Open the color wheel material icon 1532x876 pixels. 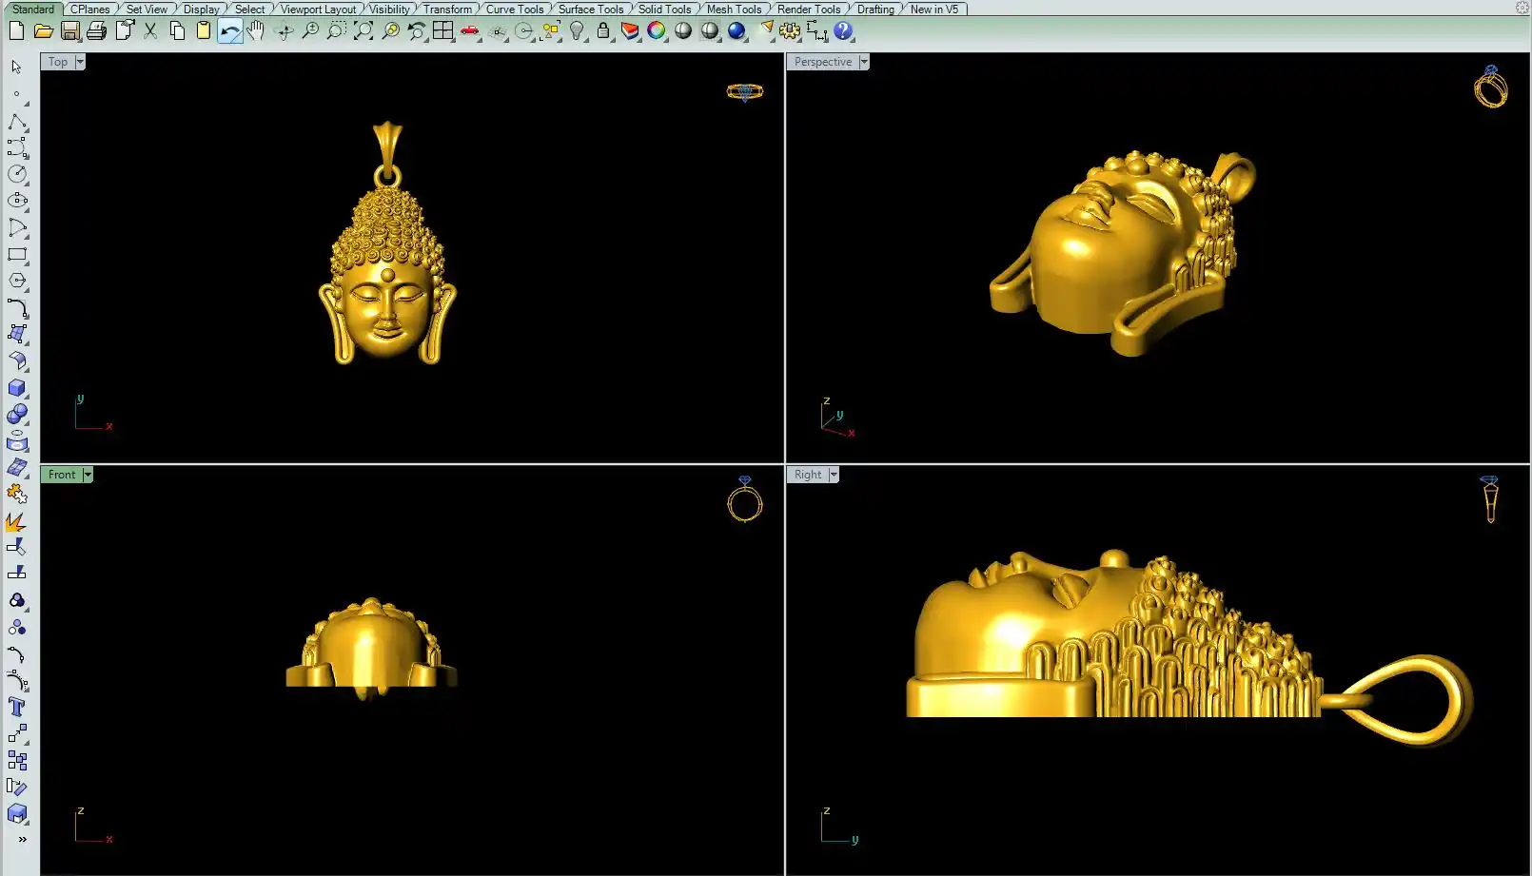pos(657,31)
